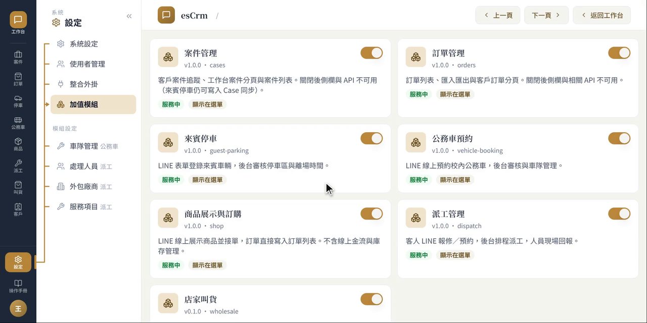Click 顯示在選單 badge on 公務車預約 card

coord(455,180)
